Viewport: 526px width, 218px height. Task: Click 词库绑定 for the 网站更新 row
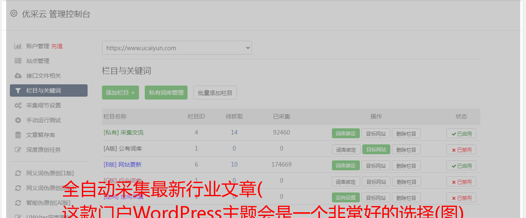pos(346,165)
